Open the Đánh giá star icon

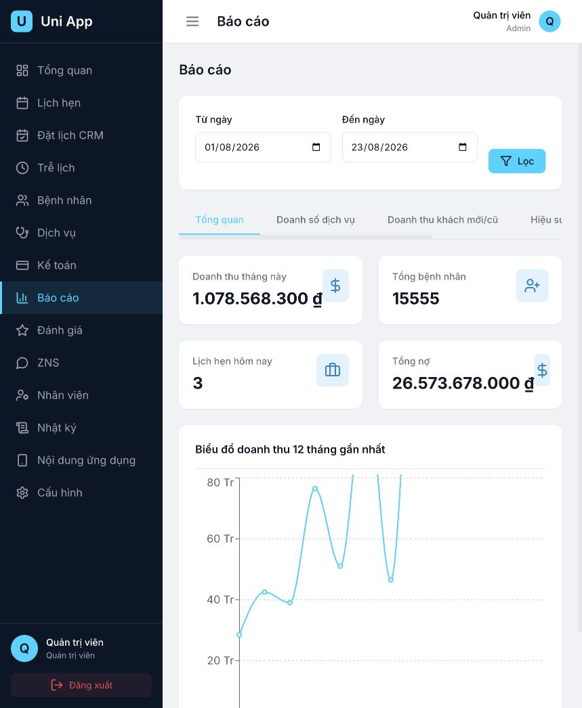tap(22, 330)
